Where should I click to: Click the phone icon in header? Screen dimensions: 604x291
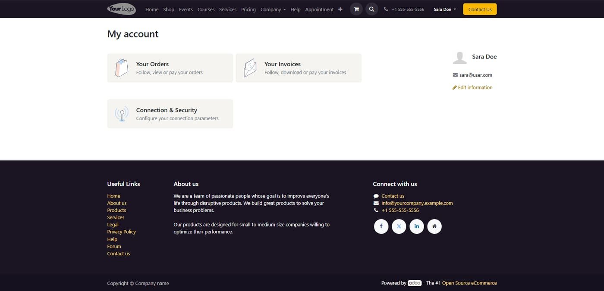point(386,9)
